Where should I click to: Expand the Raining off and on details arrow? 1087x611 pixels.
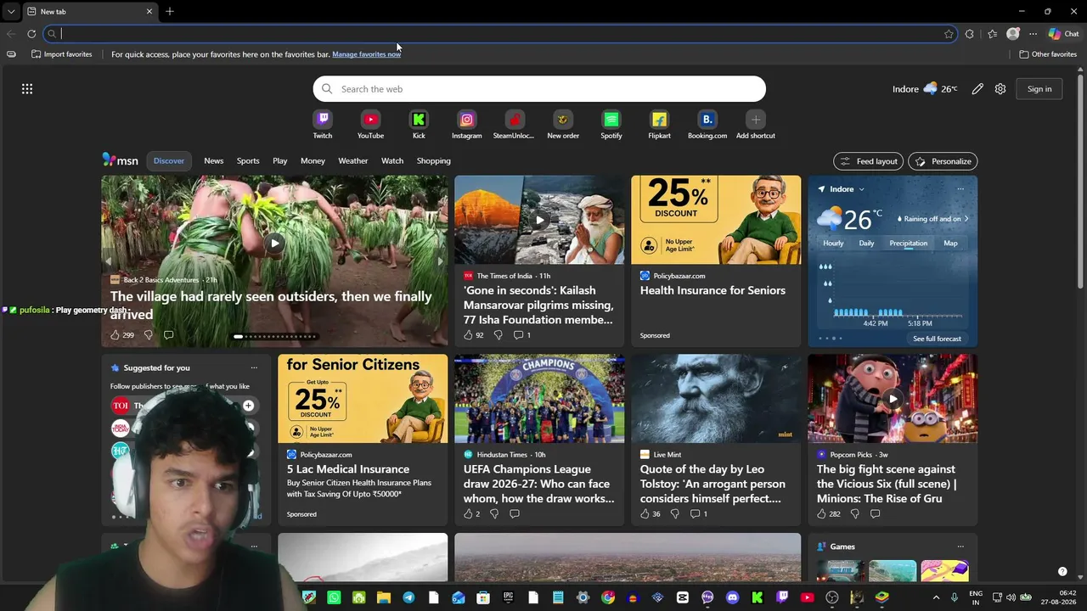pos(966,219)
